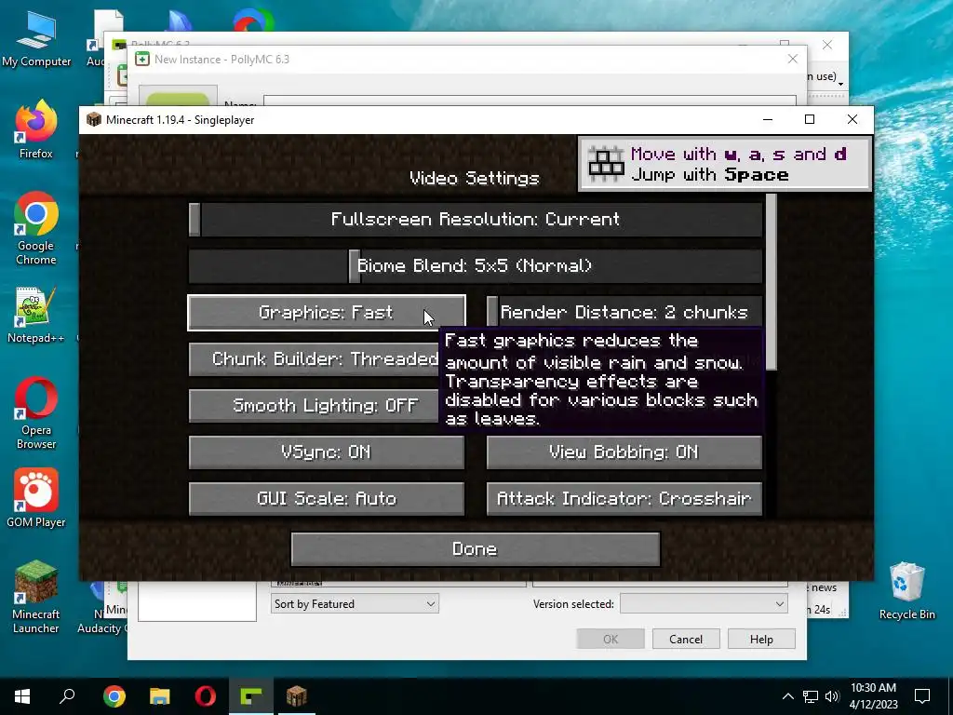
Task: Toggle Smooth Lighting: OFF setting
Action: 315,406
